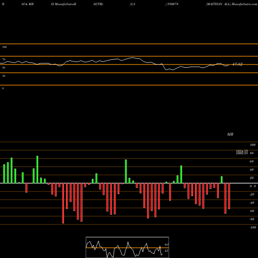Open the mini overview chart thumbnail
The height and width of the screenshot is (258, 258).
(127, 247)
